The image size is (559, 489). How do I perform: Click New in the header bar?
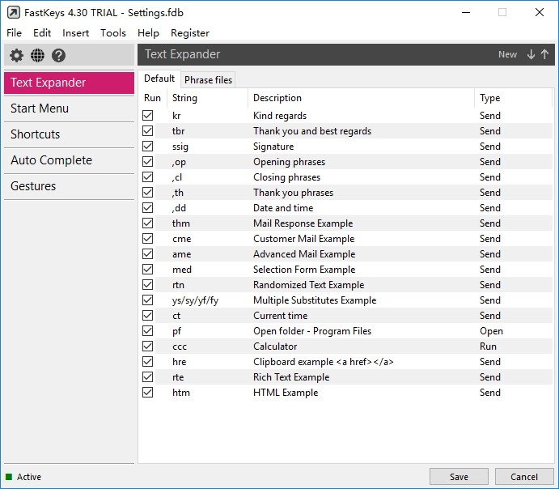tap(507, 54)
